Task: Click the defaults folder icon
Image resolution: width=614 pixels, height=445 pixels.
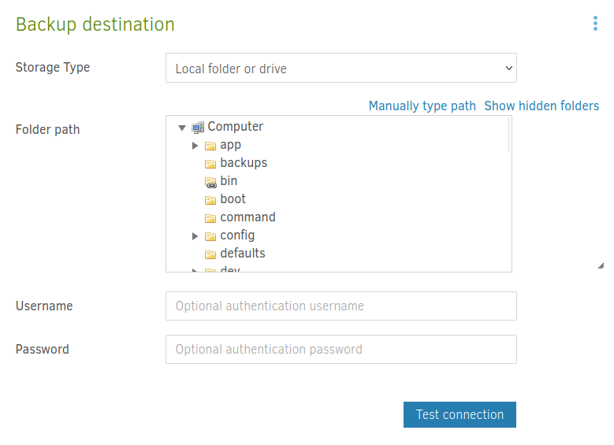Action: coord(210,254)
